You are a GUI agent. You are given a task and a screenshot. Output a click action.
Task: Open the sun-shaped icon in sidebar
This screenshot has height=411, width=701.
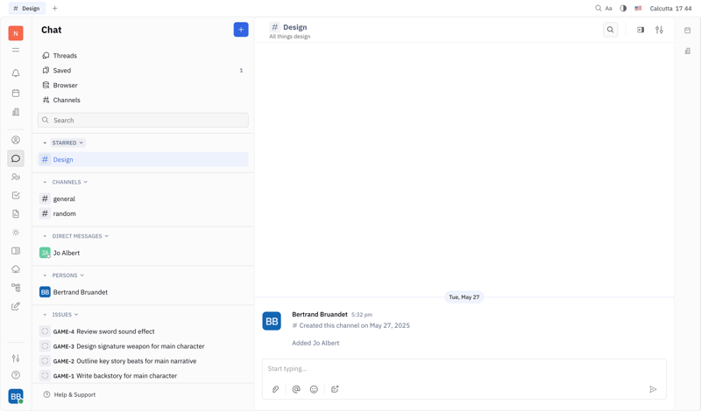pos(16,233)
